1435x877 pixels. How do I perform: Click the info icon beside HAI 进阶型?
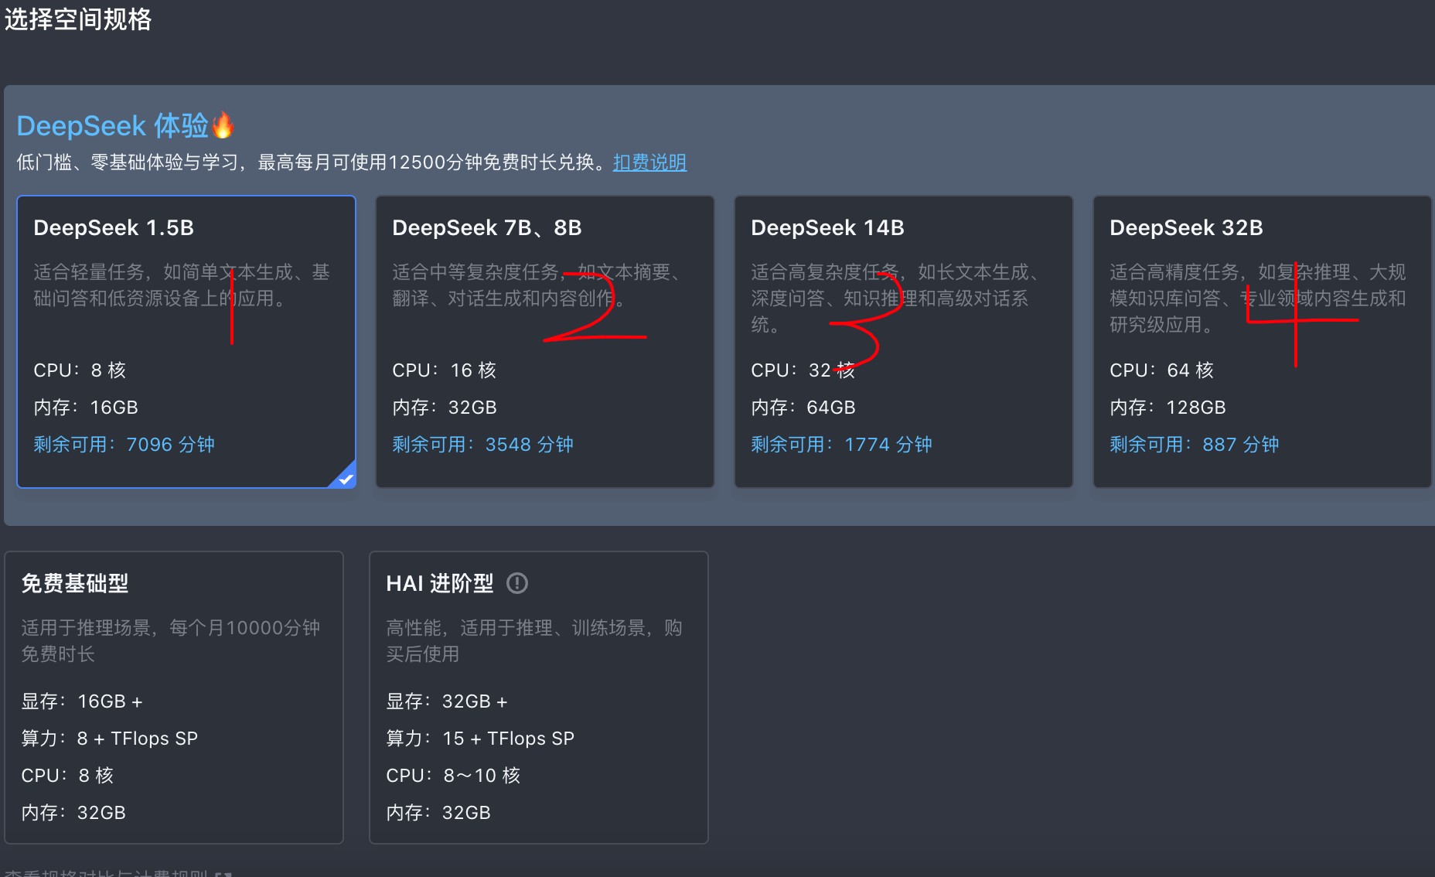(516, 583)
